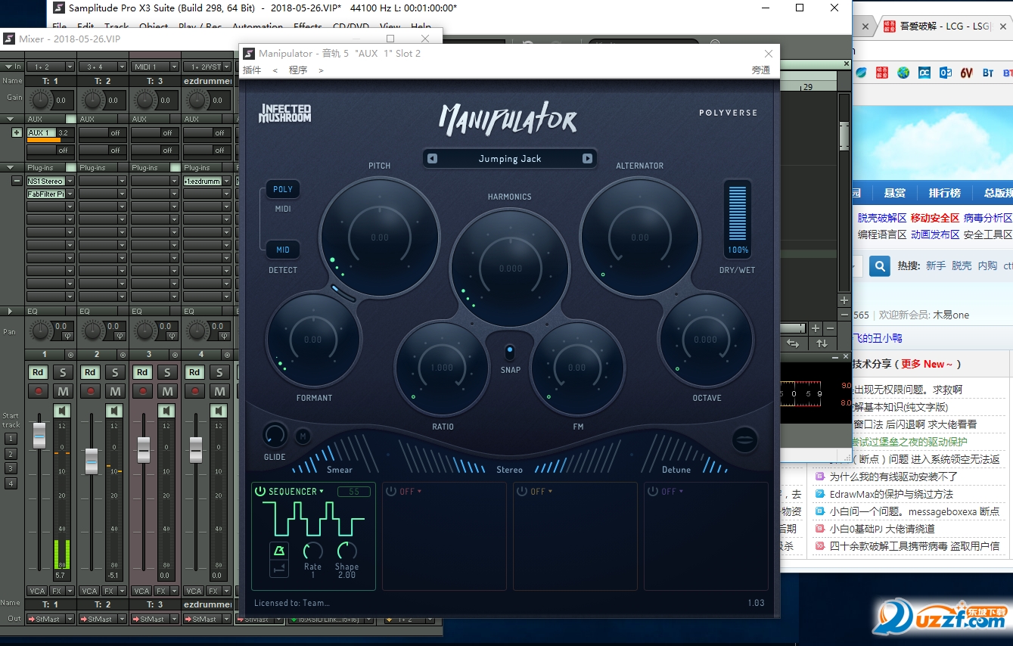1013x646 pixels.
Task: Arm record on mixer track 1
Action: [38, 391]
